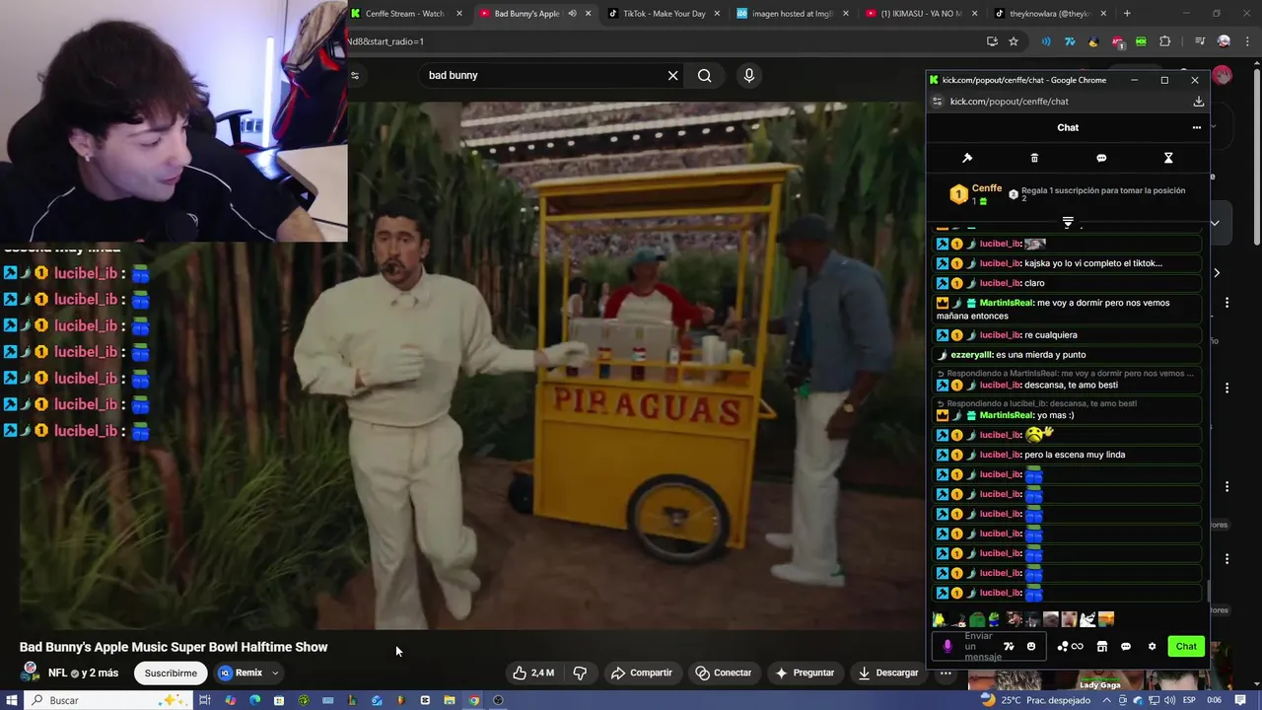This screenshot has height=710, width=1262.
Task: Switch to the imagen hosted at Imgur tab
Action: (791, 13)
